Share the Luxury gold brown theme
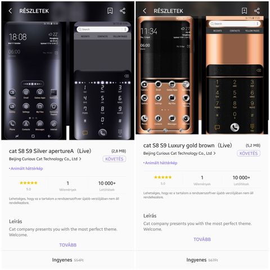This screenshot has height=270, width=270. (257, 11)
